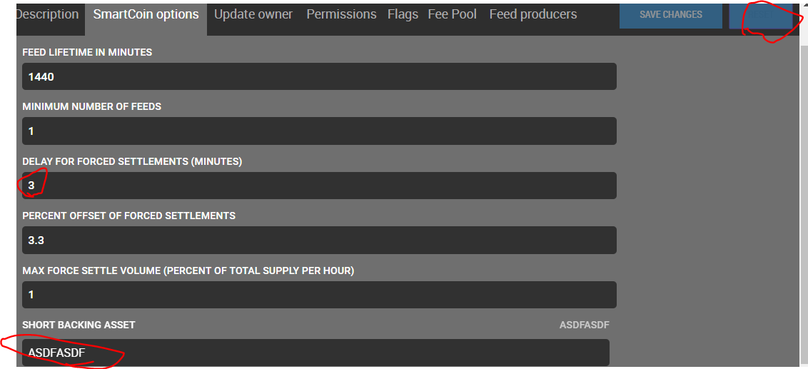Focus the Short Backing Asset input field

[x=315, y=352]
